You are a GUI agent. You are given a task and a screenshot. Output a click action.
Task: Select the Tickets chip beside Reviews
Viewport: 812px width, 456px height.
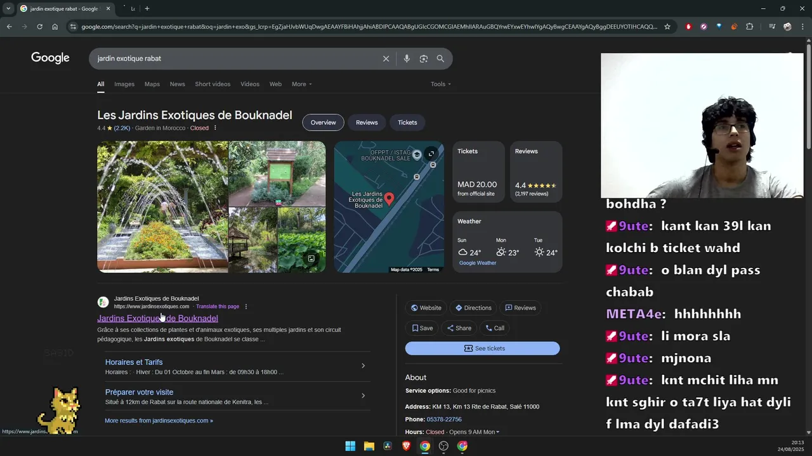(x=407, y=122)
